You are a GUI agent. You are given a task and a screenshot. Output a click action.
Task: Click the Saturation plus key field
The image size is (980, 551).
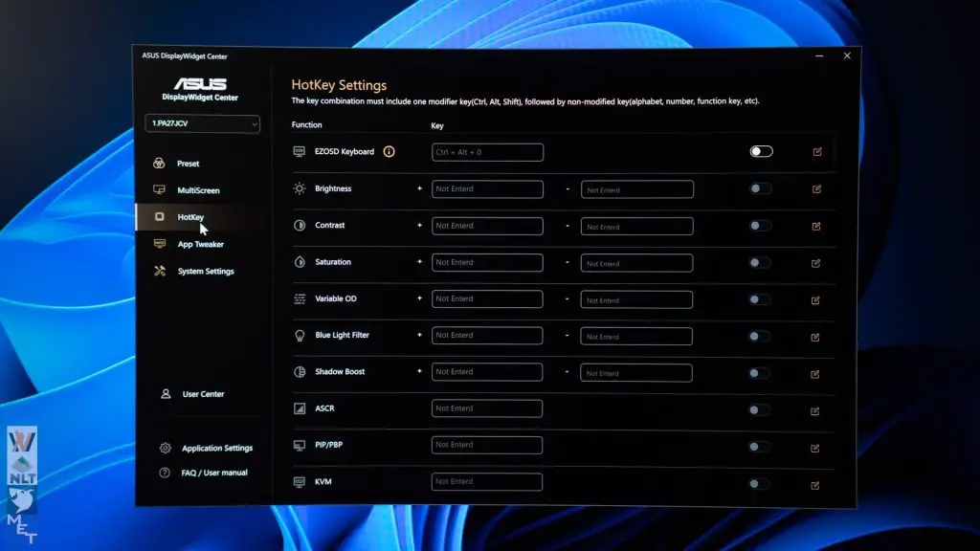click(487, 262)
